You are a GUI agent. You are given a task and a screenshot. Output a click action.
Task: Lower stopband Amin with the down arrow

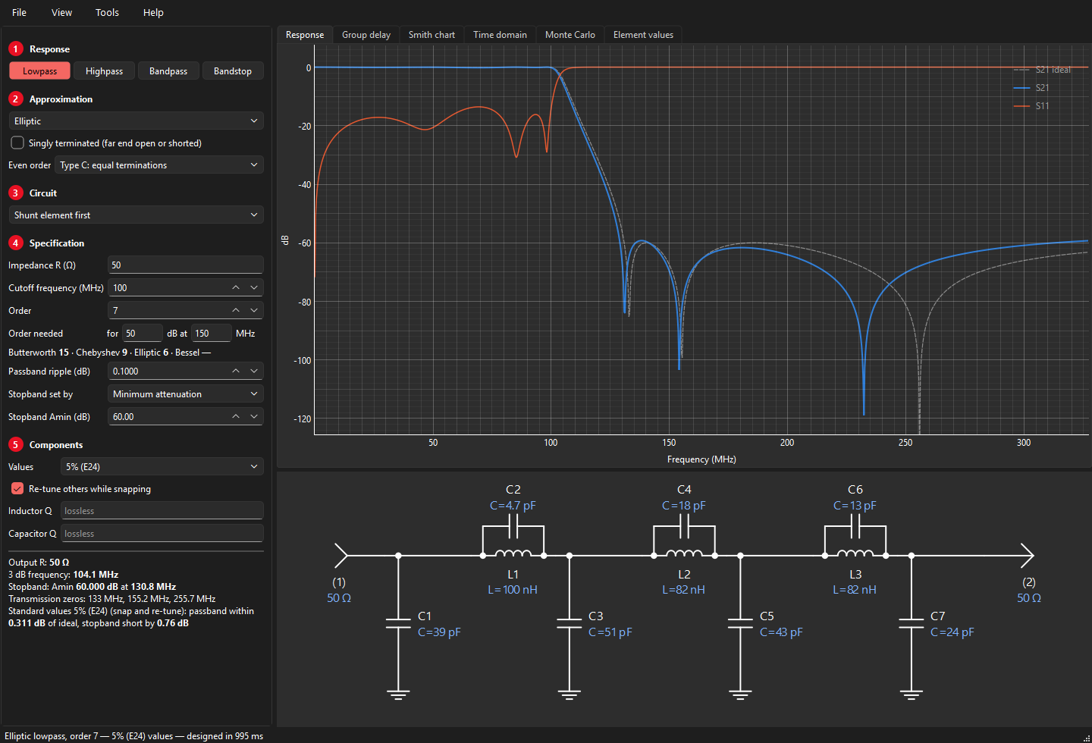click(254, 417)
